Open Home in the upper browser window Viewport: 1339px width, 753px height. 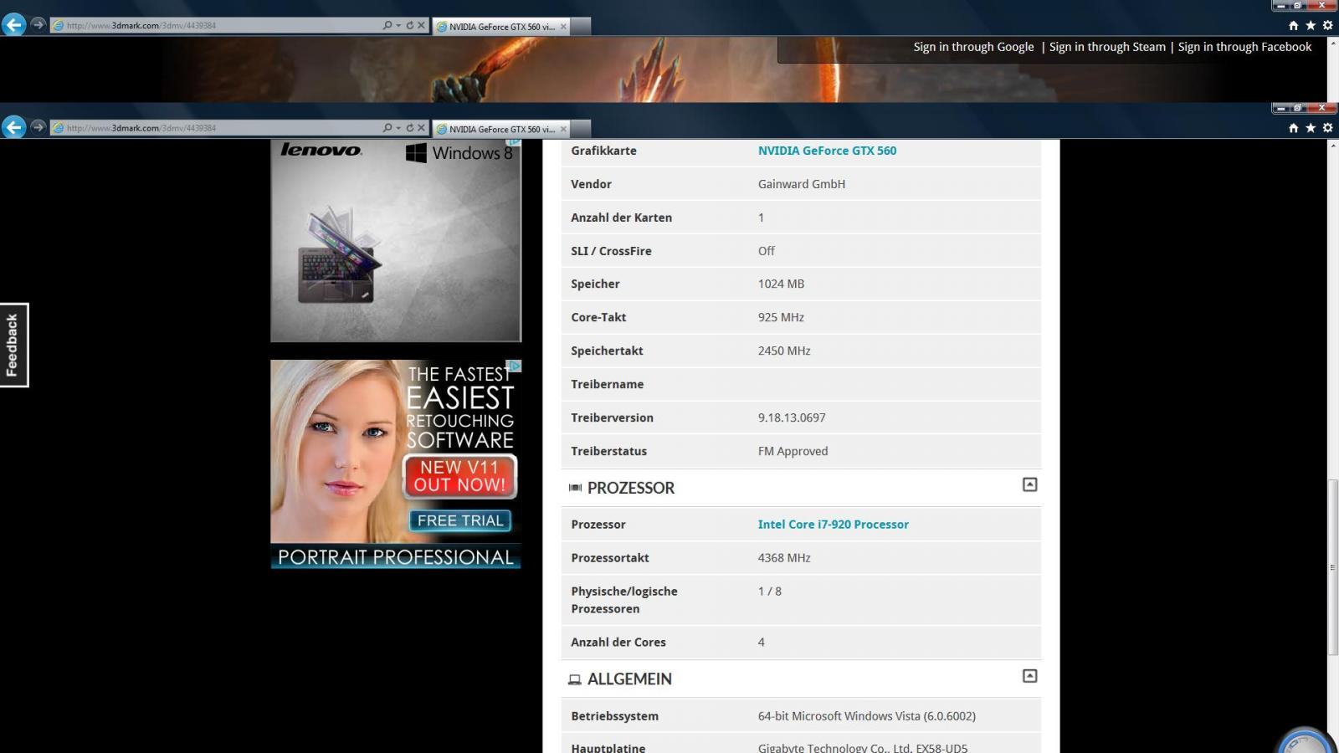[1294, 25]
